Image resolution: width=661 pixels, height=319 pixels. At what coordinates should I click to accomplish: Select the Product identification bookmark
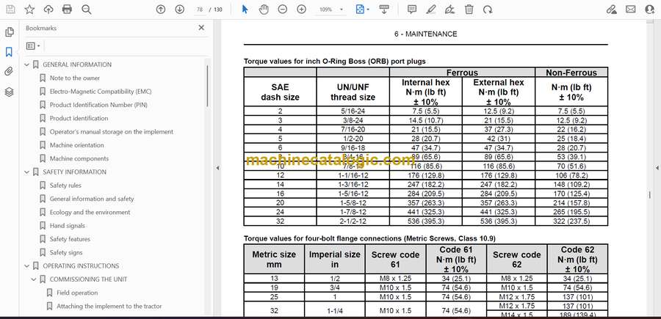[x=79, y=118]
